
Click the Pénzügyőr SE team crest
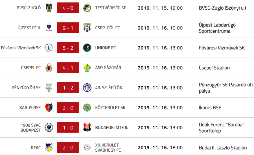pyautogui.click(x=49, y=88)
